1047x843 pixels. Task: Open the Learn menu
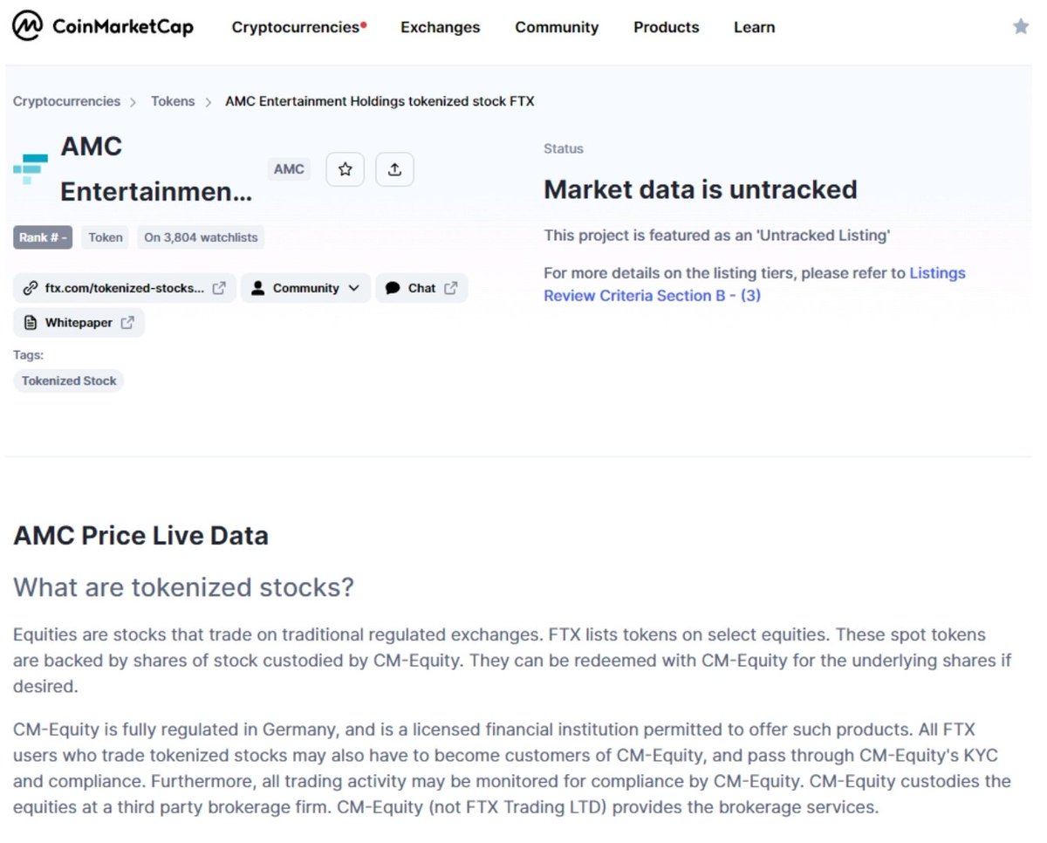coord(754,27)
